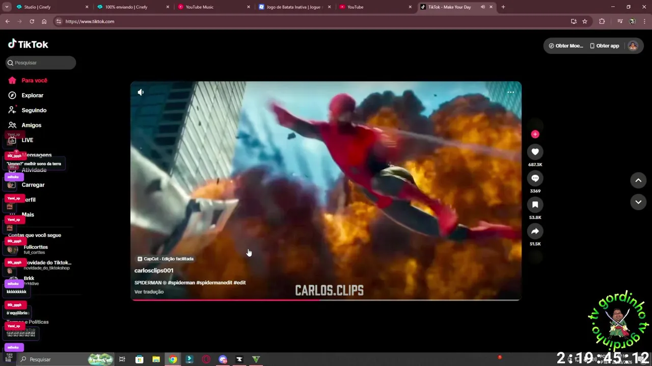Close the TikTok - Make Your Day tab
The width and height of the screenshot is (652, 366).
(x=491, y=7)
